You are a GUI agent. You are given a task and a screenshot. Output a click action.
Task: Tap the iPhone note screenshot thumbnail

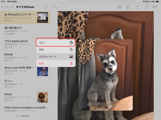(x=43, y=17)
